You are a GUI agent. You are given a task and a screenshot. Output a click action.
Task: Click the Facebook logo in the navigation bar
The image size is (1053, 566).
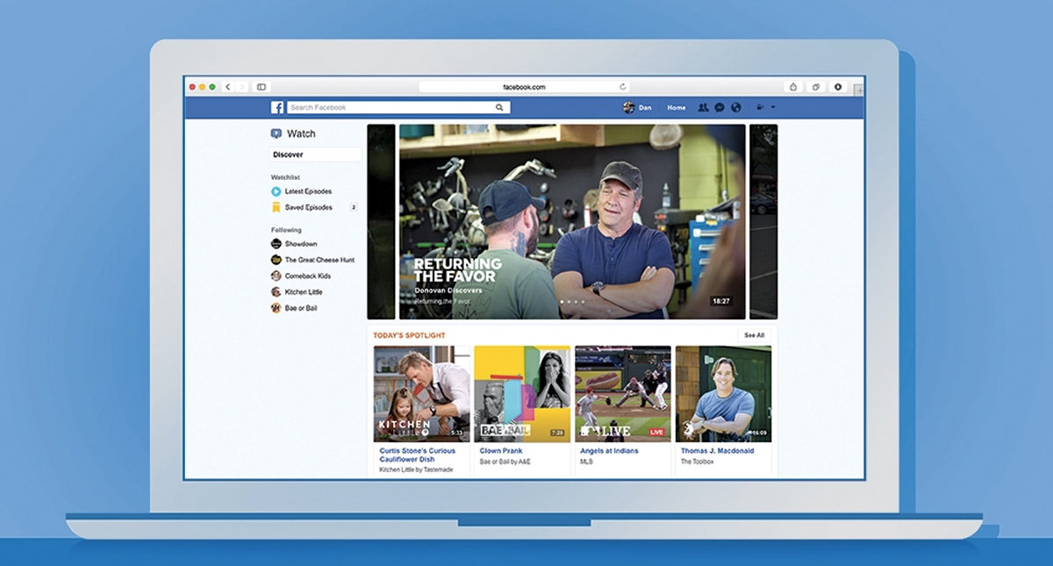[277, 107]
